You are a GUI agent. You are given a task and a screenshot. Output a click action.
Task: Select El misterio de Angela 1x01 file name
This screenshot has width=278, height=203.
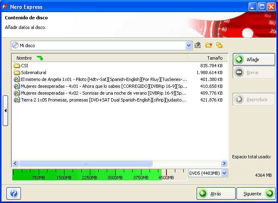tap(104, 79)
